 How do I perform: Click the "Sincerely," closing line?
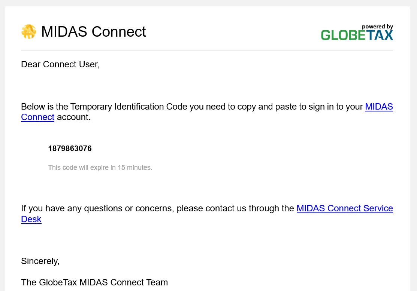pos(40,261)
